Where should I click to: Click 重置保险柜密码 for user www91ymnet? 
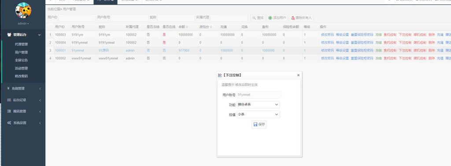click(362, 59)
